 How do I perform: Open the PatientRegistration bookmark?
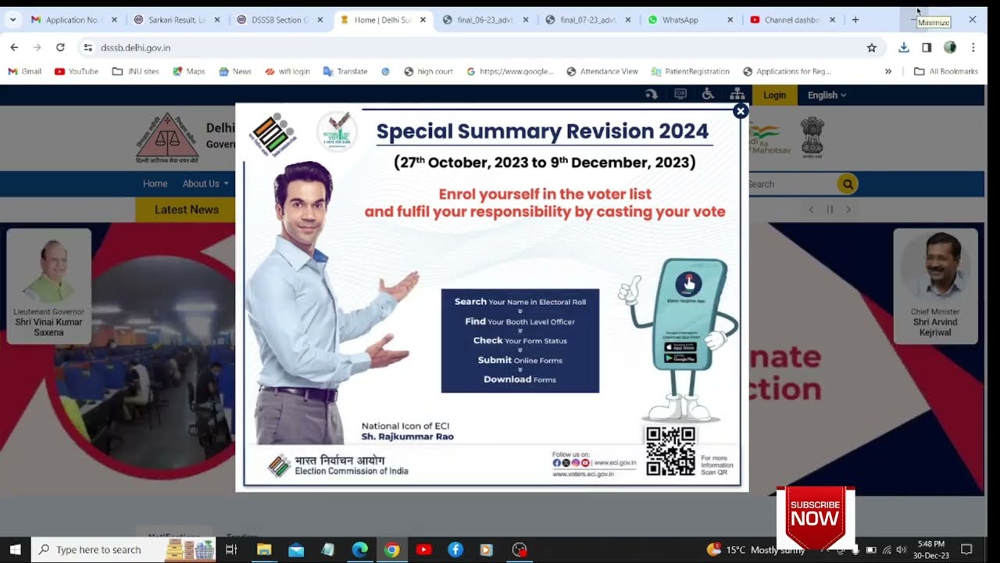tap(690, 71)
